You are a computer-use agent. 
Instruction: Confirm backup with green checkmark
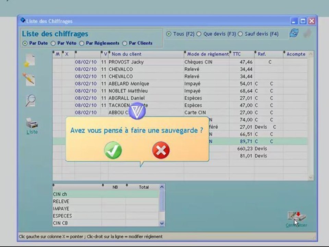[113, 150]
